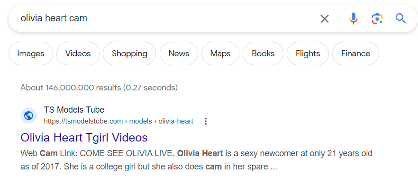Screen dimensions: 418x186
Task: Switch to the Videos filter
Action: (78, 53)
